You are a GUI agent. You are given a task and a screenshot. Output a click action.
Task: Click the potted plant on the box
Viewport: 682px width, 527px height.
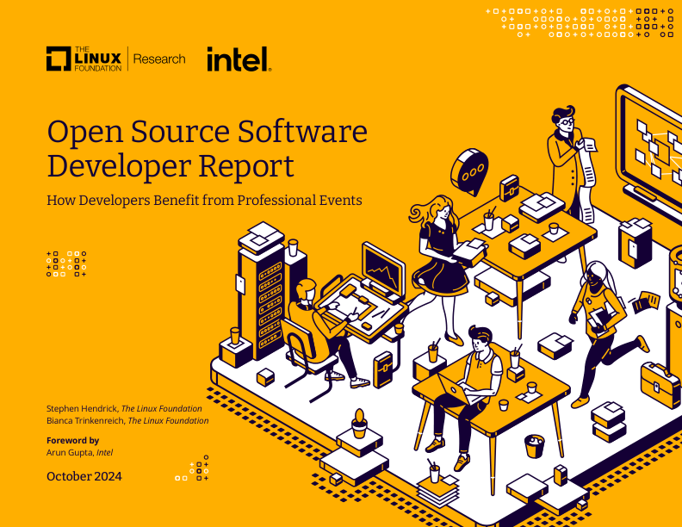359,423
